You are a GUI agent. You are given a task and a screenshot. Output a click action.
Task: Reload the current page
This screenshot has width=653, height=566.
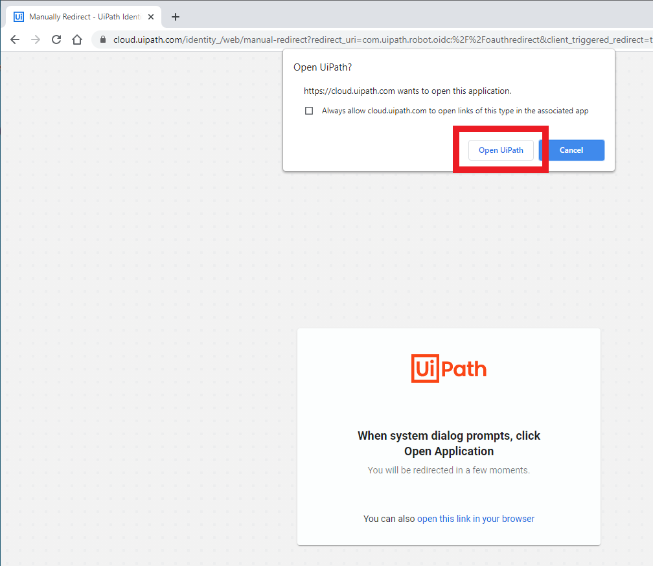click(x=56, y=40)
